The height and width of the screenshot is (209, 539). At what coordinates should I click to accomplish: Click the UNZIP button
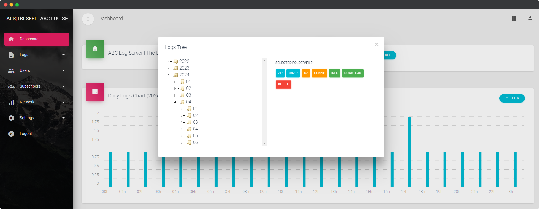click(293, 73)
